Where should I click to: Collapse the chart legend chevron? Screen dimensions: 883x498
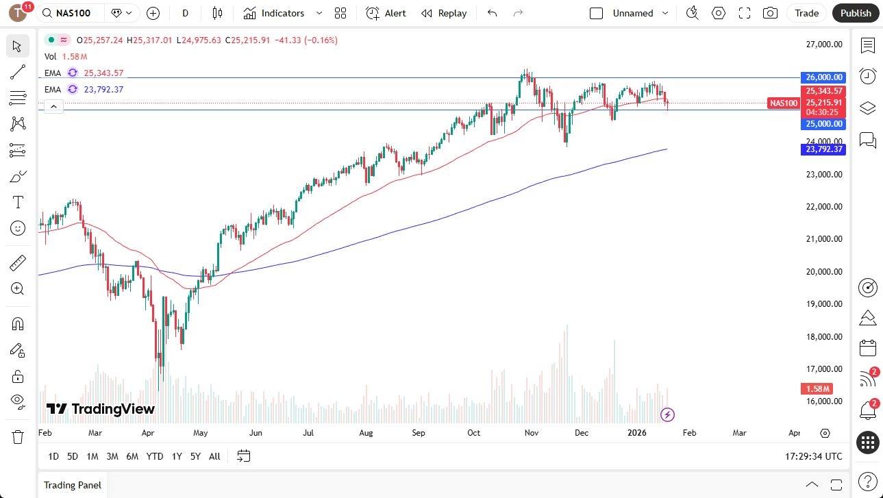53,106
